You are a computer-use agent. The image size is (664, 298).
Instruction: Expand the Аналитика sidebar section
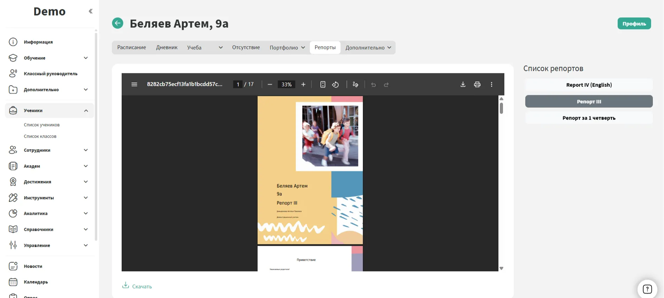coord(86,214)
